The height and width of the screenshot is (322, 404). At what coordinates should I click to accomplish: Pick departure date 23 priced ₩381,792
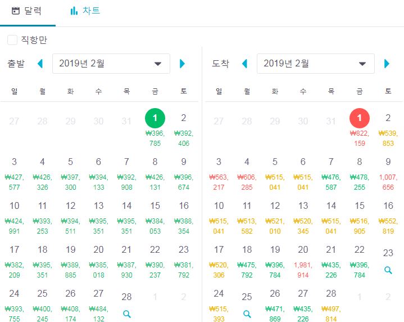(x=183, y=262)
